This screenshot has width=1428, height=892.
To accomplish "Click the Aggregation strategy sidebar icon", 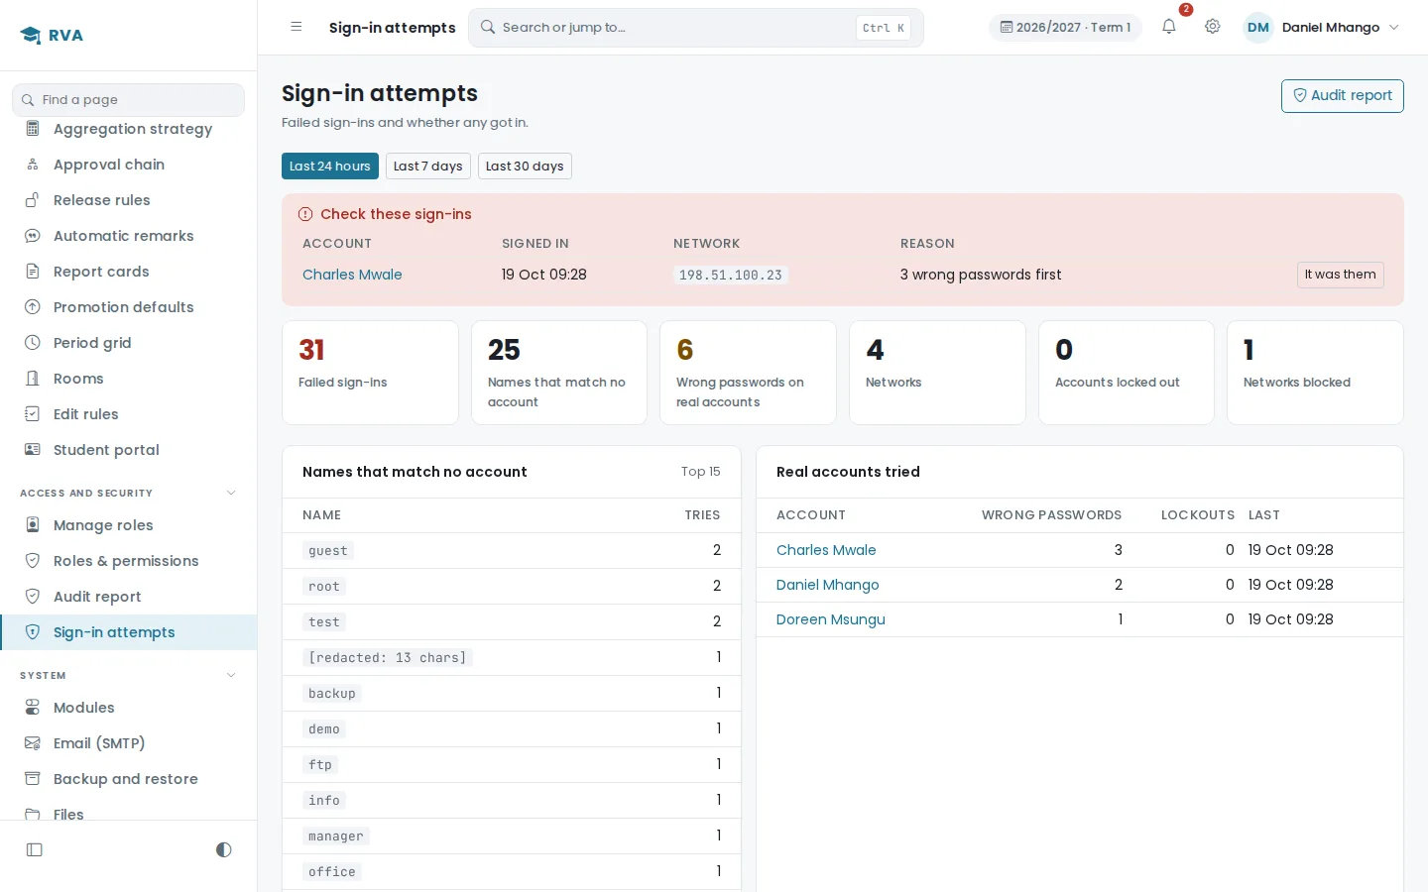I will pos(33,129).
